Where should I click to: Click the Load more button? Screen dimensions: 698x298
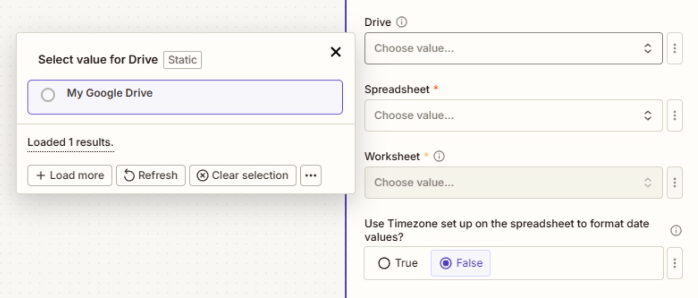(x=70, y=175)
